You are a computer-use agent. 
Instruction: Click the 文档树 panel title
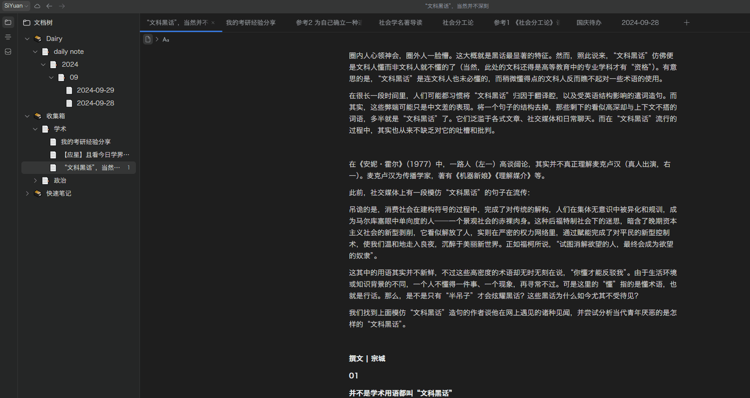43,23
